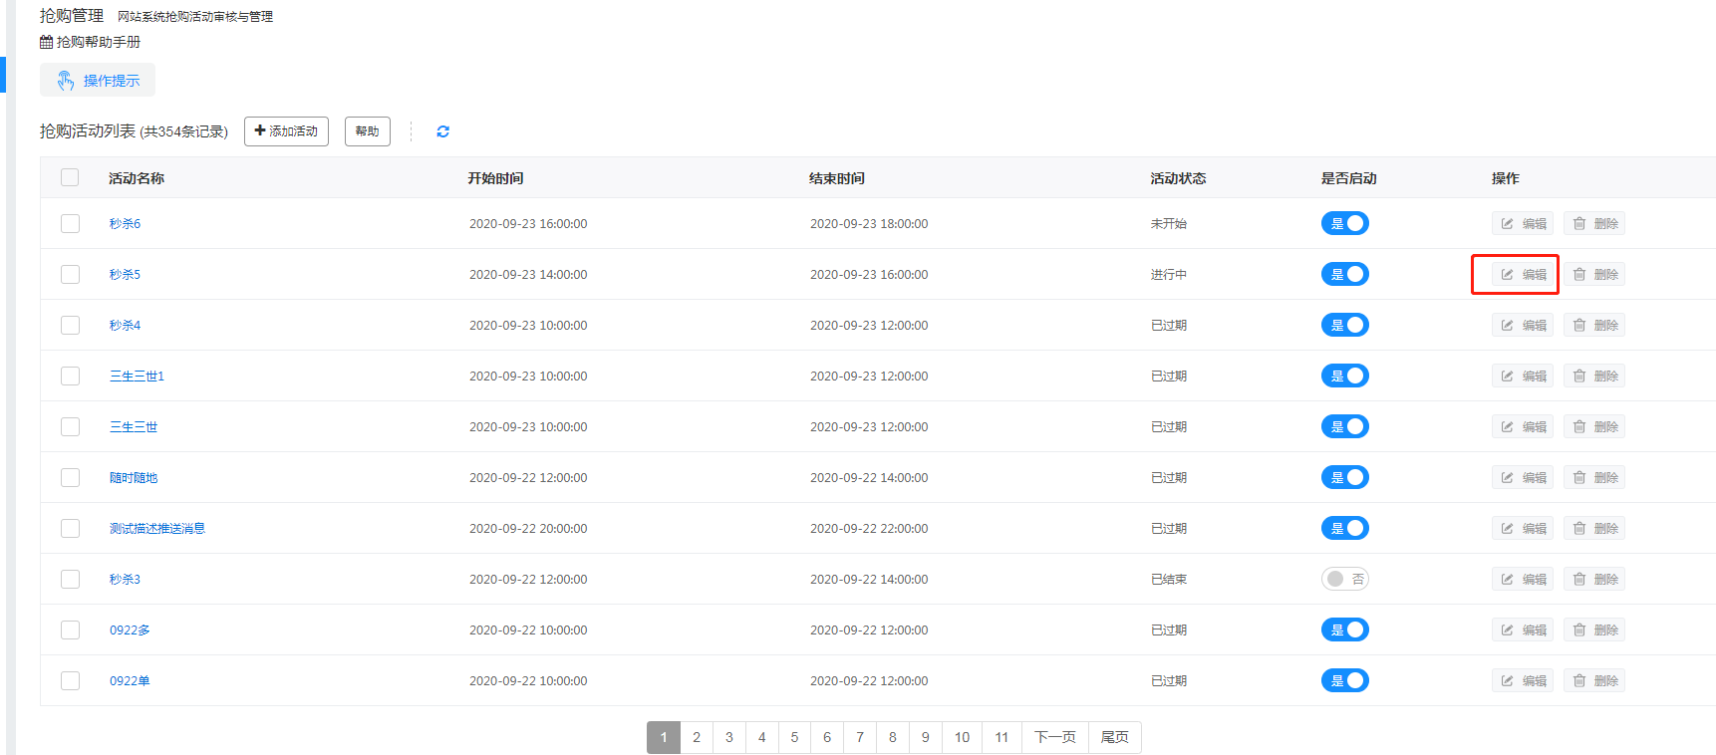Open the 测试描述推送消息 activity link
Viewport: 1716px width, 755px height.
pyautogui.click(x=156, y=529)
